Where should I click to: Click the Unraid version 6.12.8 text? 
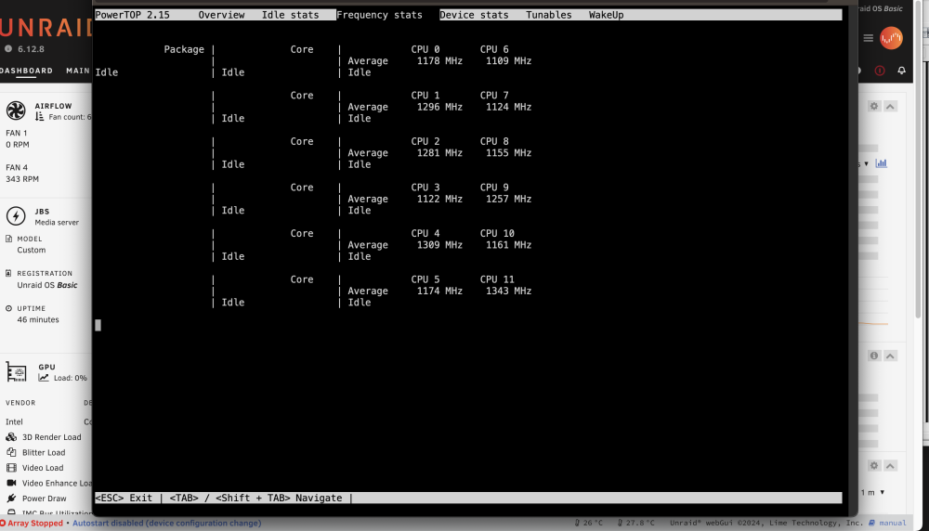pyautogui.click(x=31, y=49)
